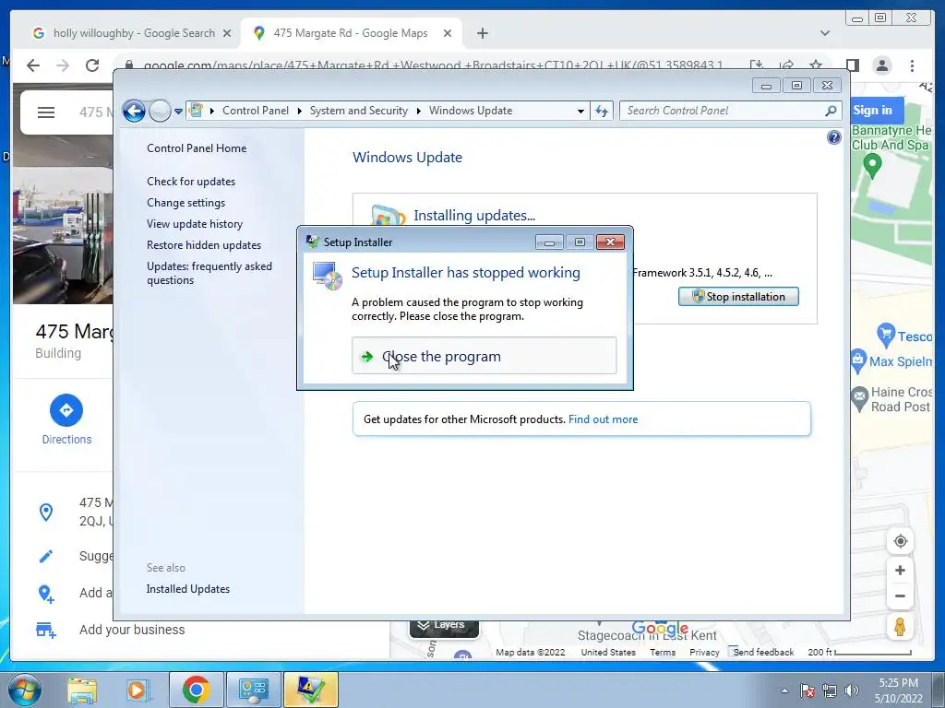Click Close the program option

[x=484, y=356]
